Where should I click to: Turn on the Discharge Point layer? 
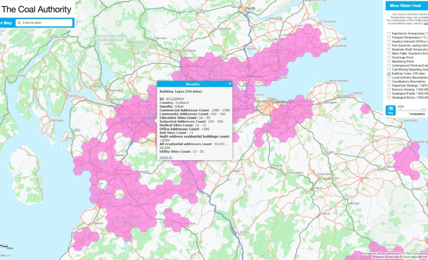tap(389, 58)
